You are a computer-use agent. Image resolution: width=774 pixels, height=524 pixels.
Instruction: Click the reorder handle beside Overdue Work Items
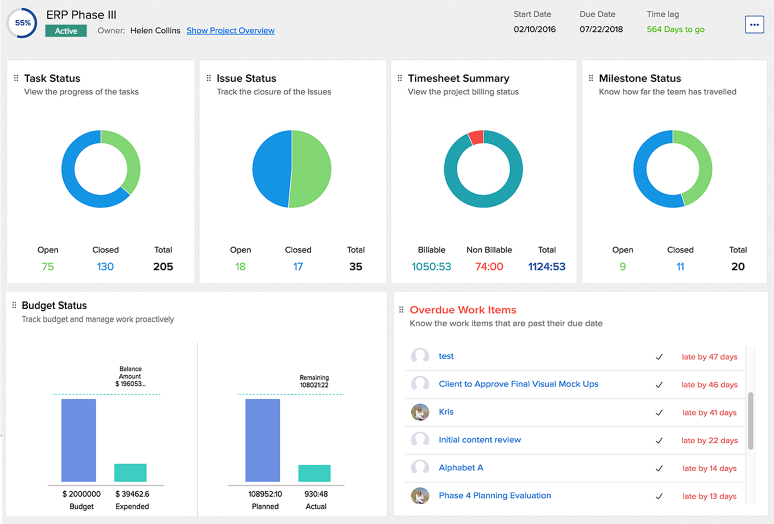click(x=401, y=309)
